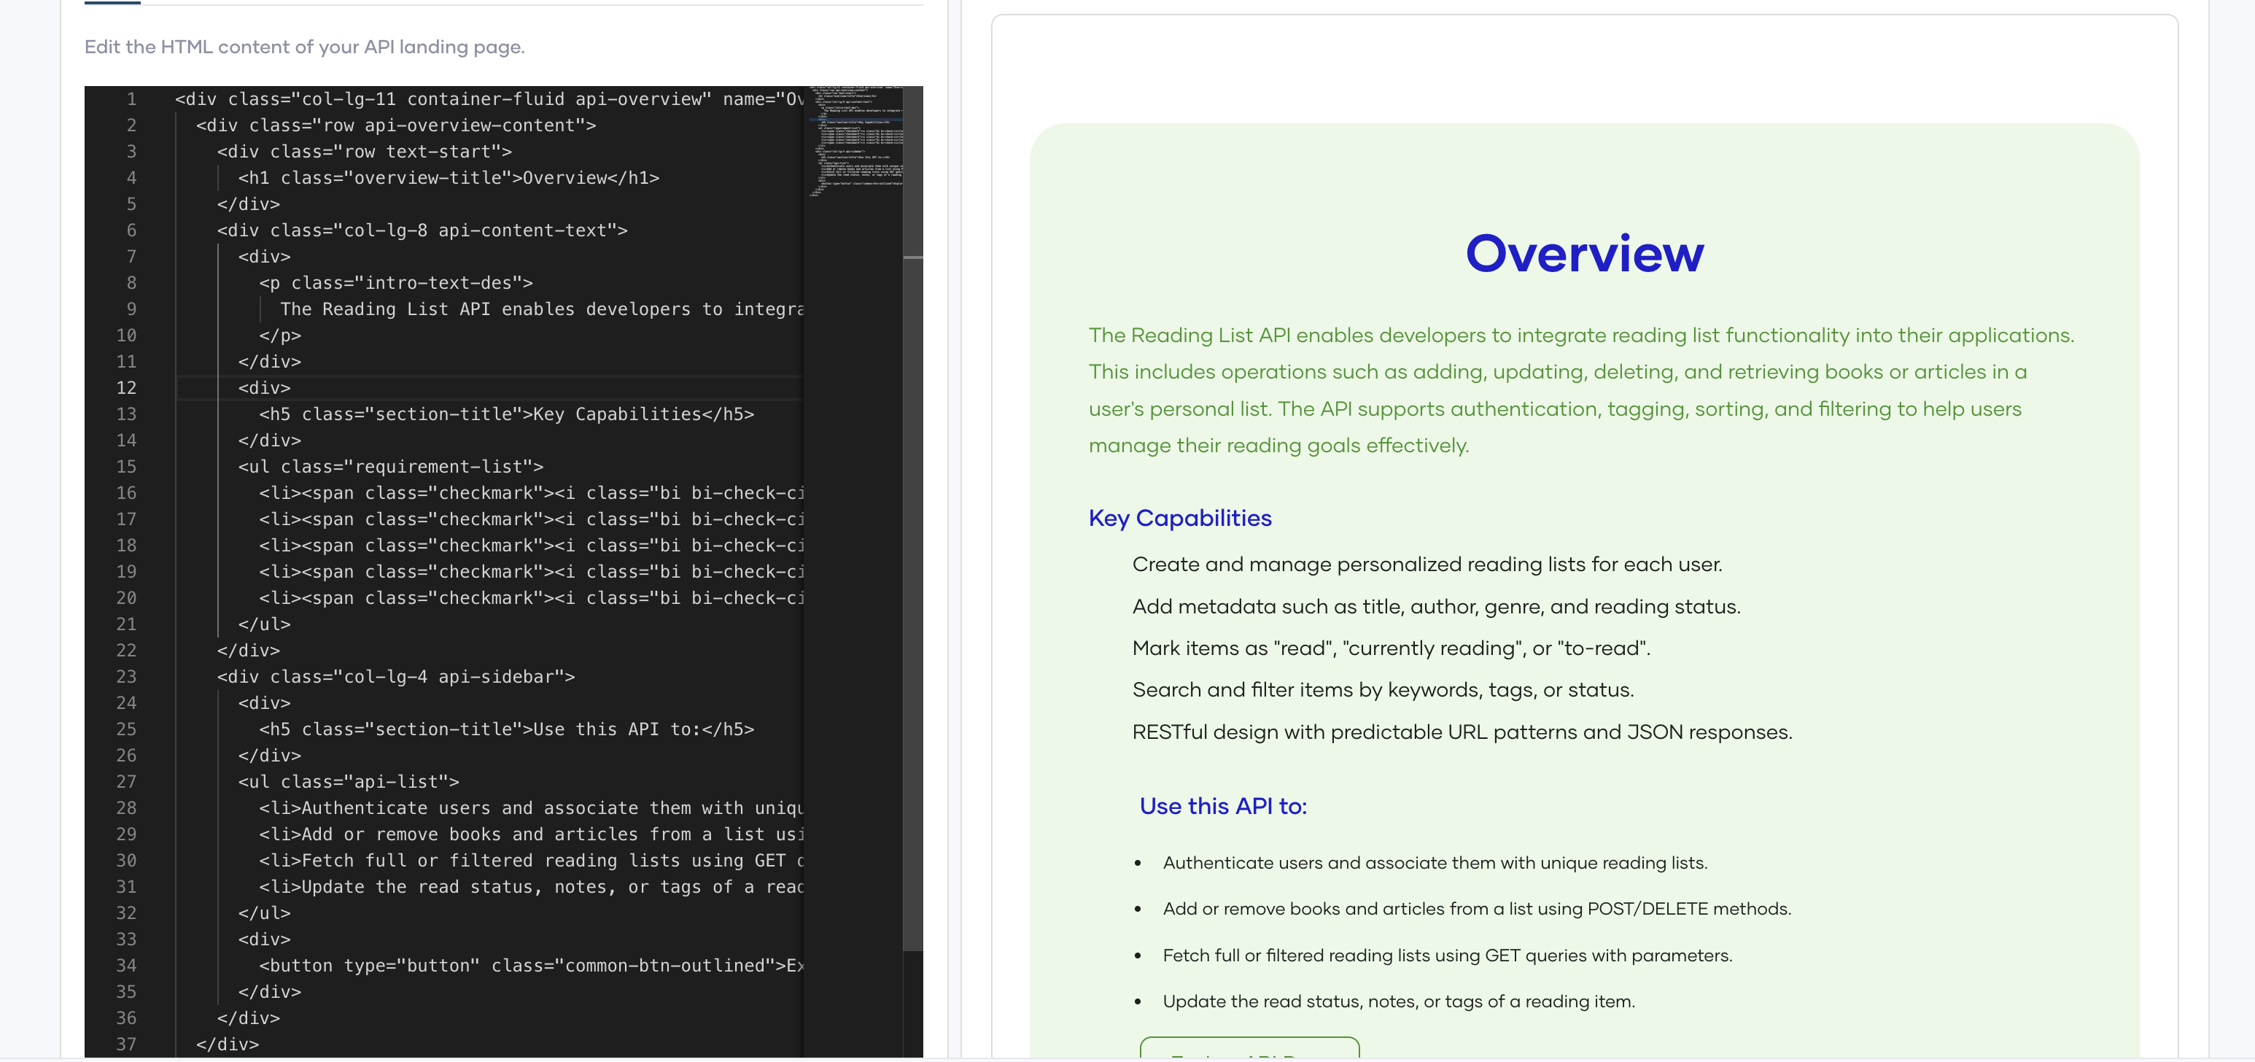Screen dimensions: 2255x1062
Task: Select the requirement-list ul tag on line 15
Action: click(x=390, y=467)
